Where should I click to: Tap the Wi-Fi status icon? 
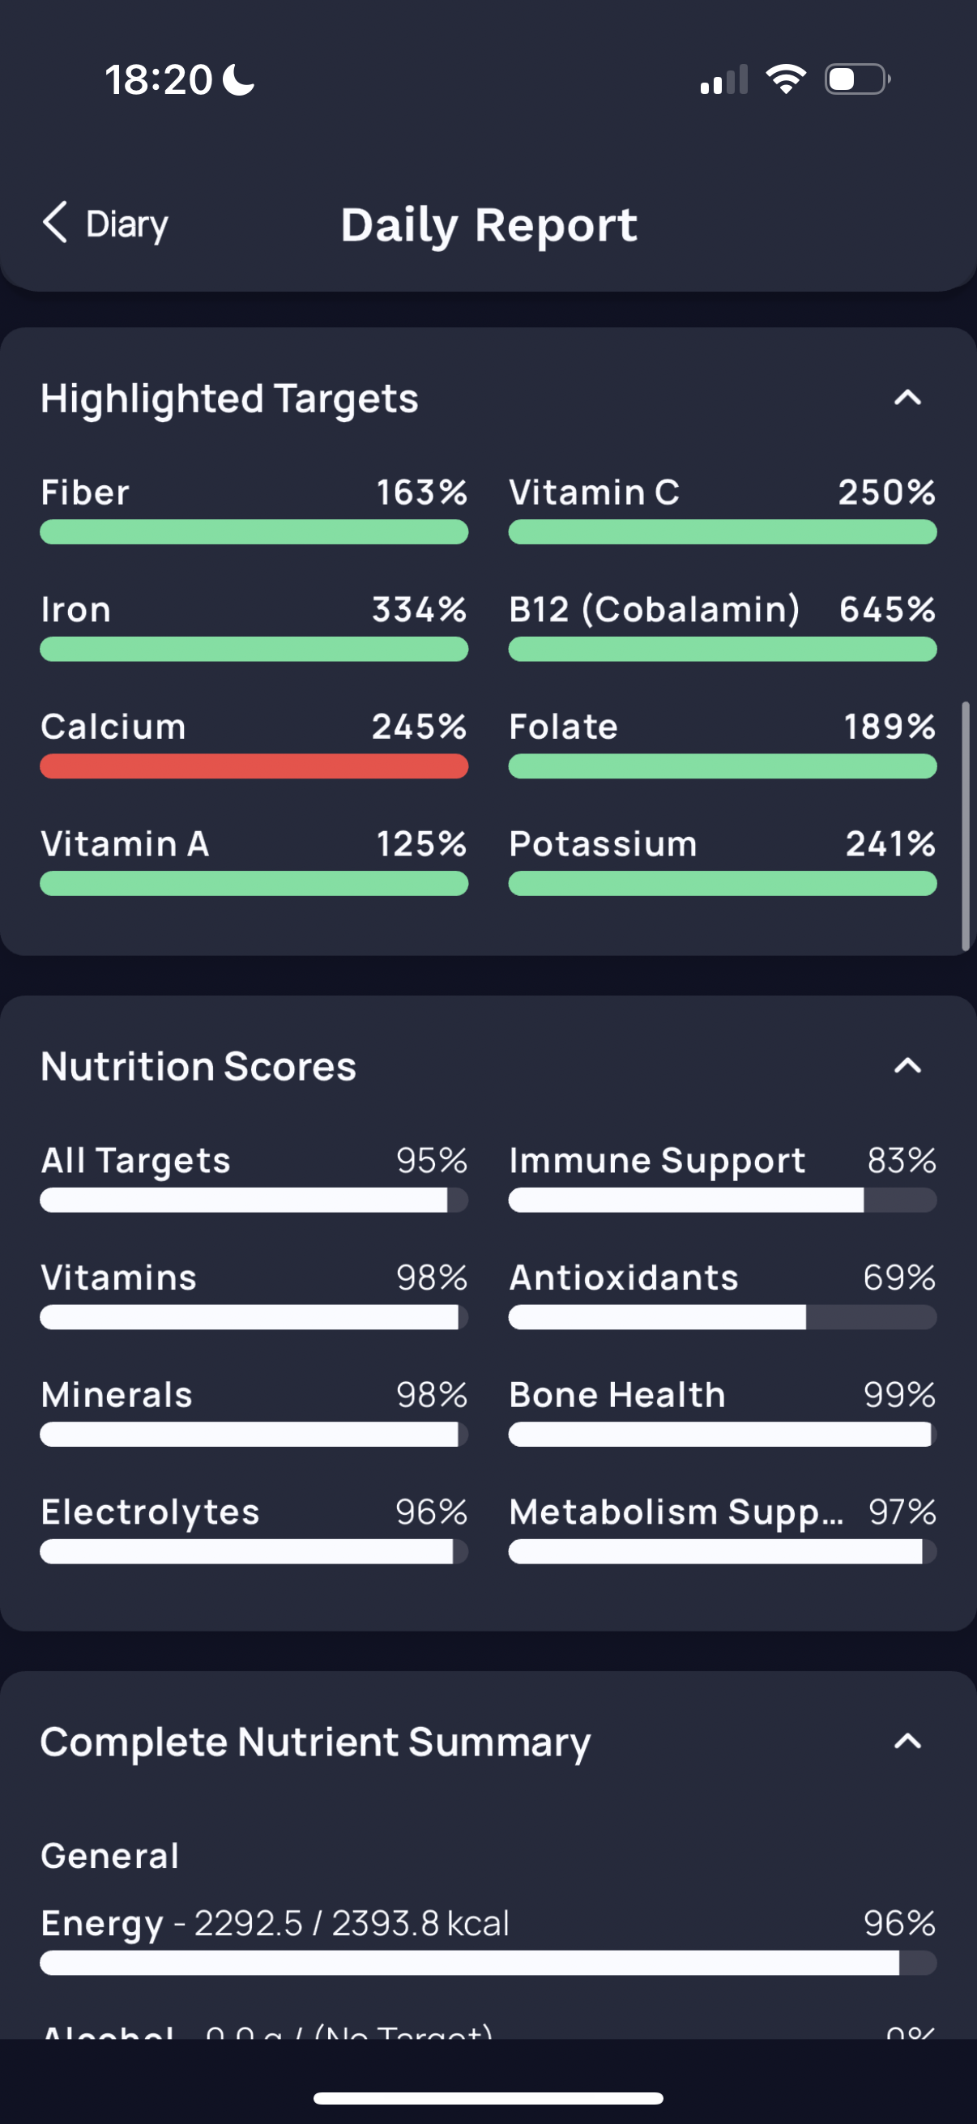point(786,79)
